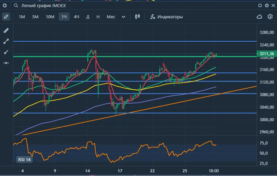This screenshot has height=176, width=277.
Task: Click the date 4 on time axis
Action: 22,171
